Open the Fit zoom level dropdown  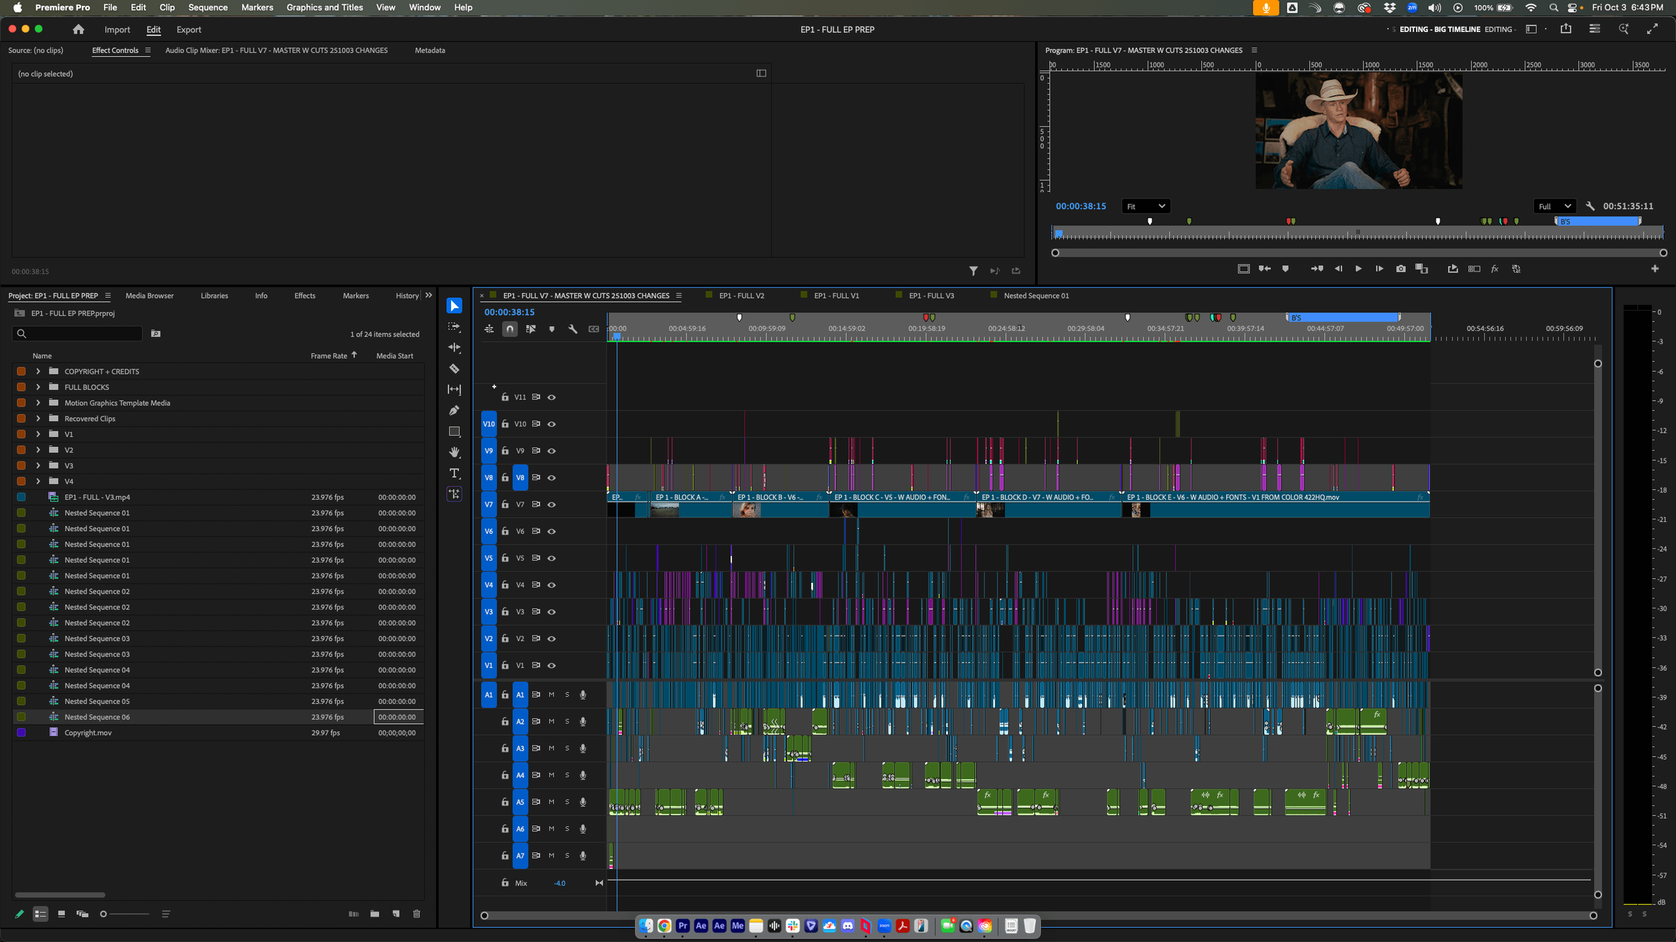[x=1146, y=206]
